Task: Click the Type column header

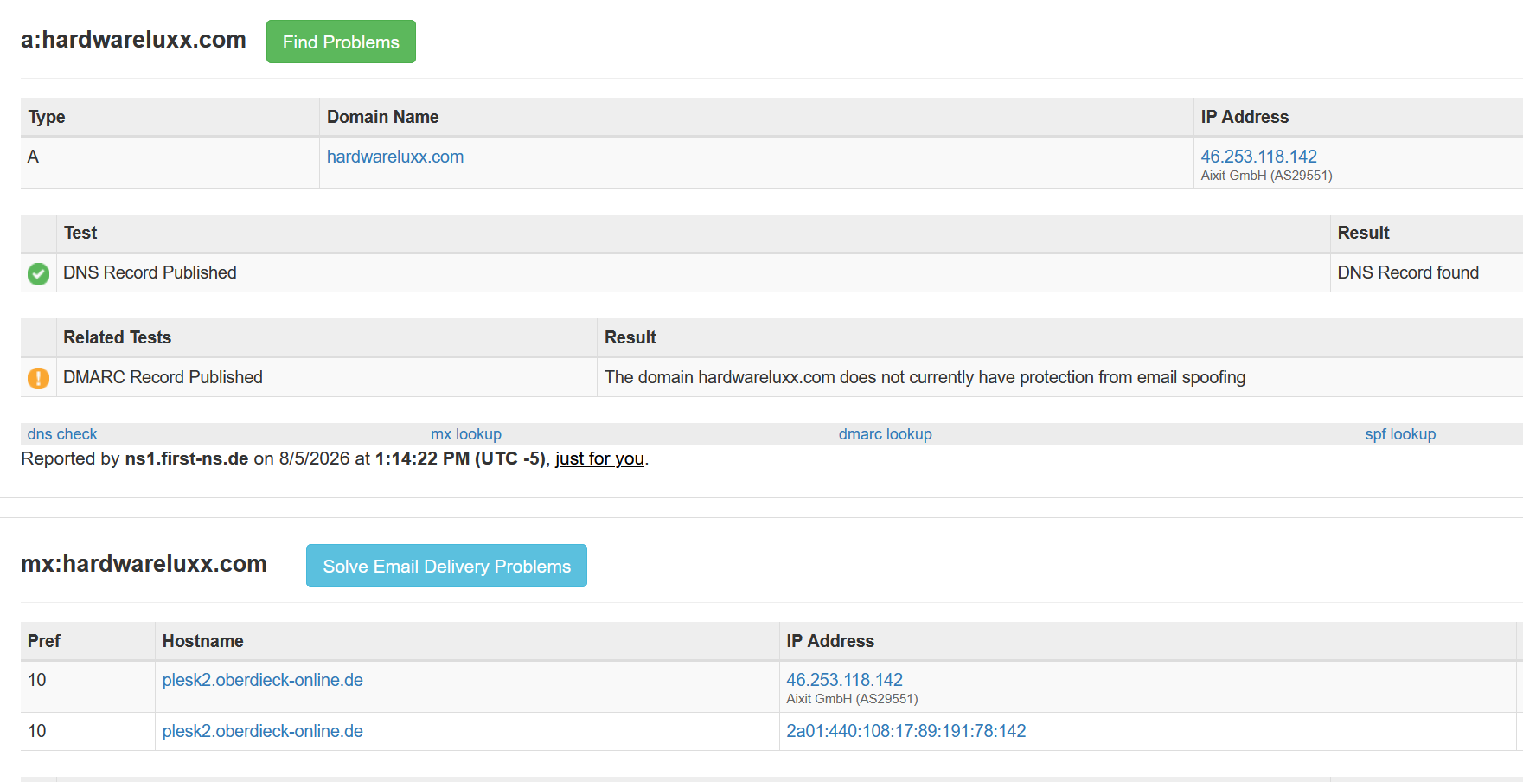Action: [x=47, y=117]
